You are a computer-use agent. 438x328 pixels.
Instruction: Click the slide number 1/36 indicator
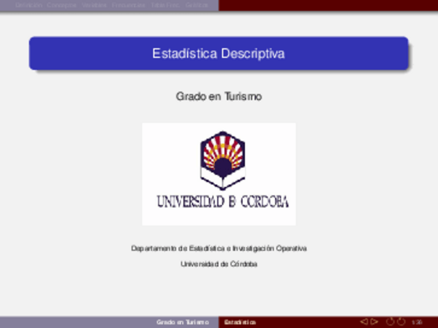pos(416,321)
